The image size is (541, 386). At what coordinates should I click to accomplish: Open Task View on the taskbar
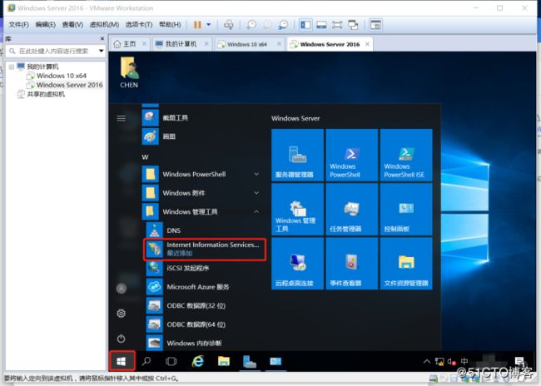pyautogui.click(x=171, y=361)
